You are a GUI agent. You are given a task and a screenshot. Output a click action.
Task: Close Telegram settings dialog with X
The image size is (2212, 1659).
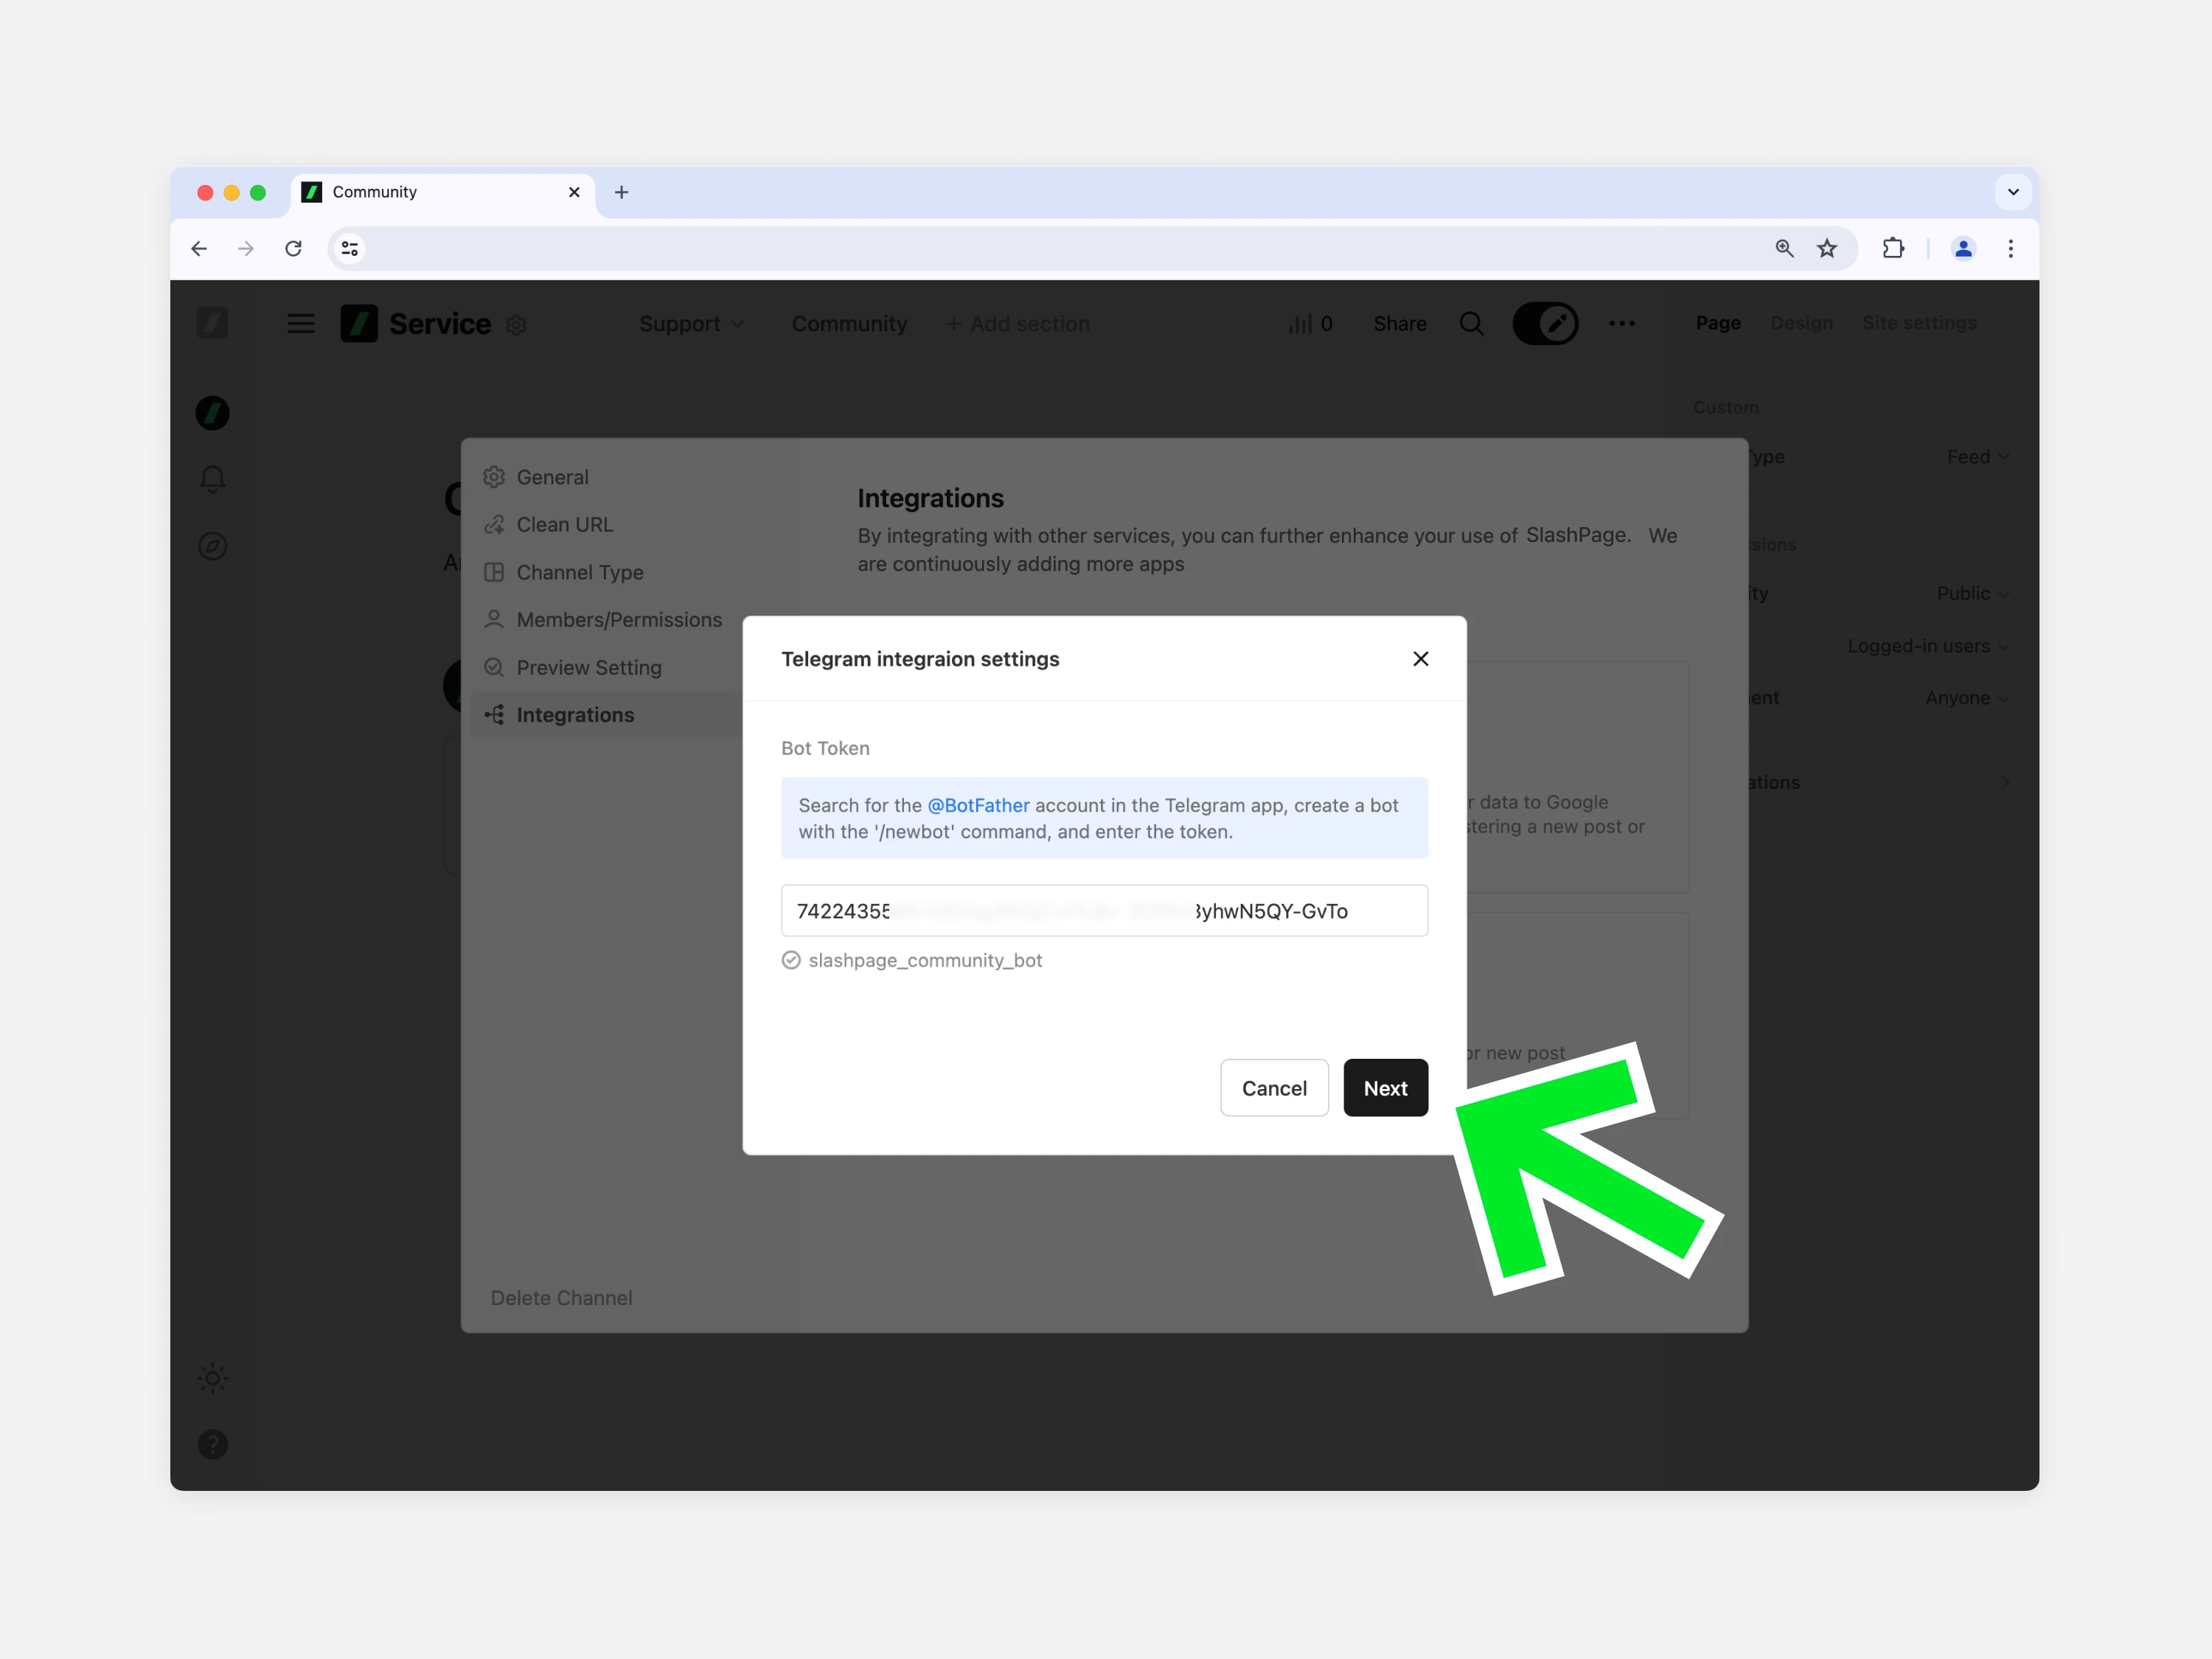[x=1420, y=659]
